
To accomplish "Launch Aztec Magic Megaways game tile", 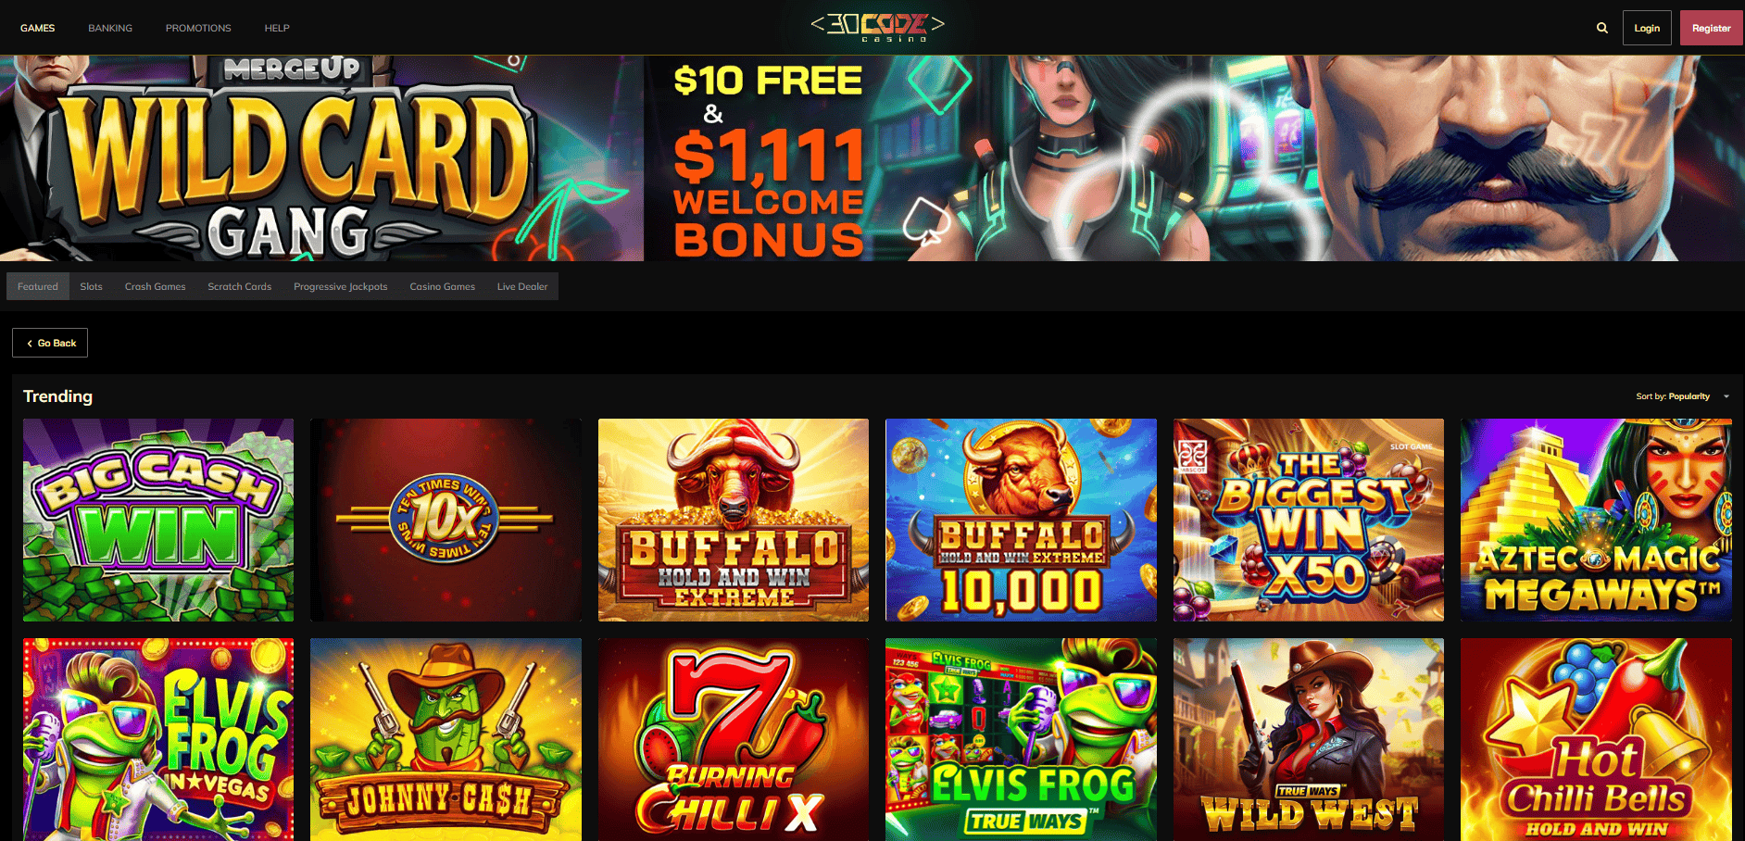I will (1596, 520).
